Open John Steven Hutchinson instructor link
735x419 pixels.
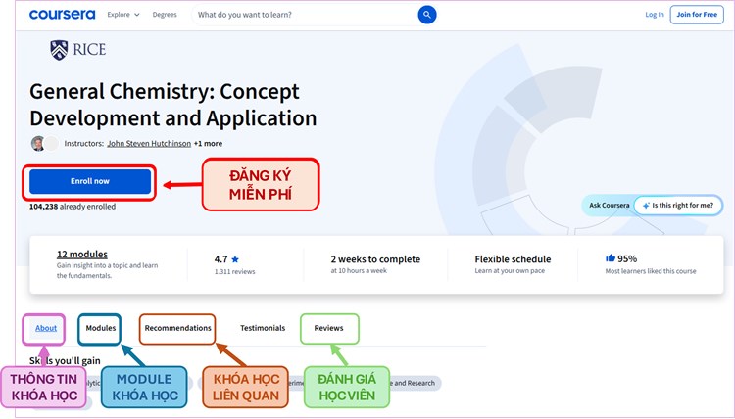[149, 143]
